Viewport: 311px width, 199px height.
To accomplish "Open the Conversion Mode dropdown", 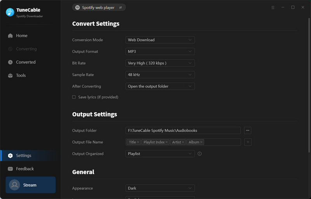I will pos(160,40).
